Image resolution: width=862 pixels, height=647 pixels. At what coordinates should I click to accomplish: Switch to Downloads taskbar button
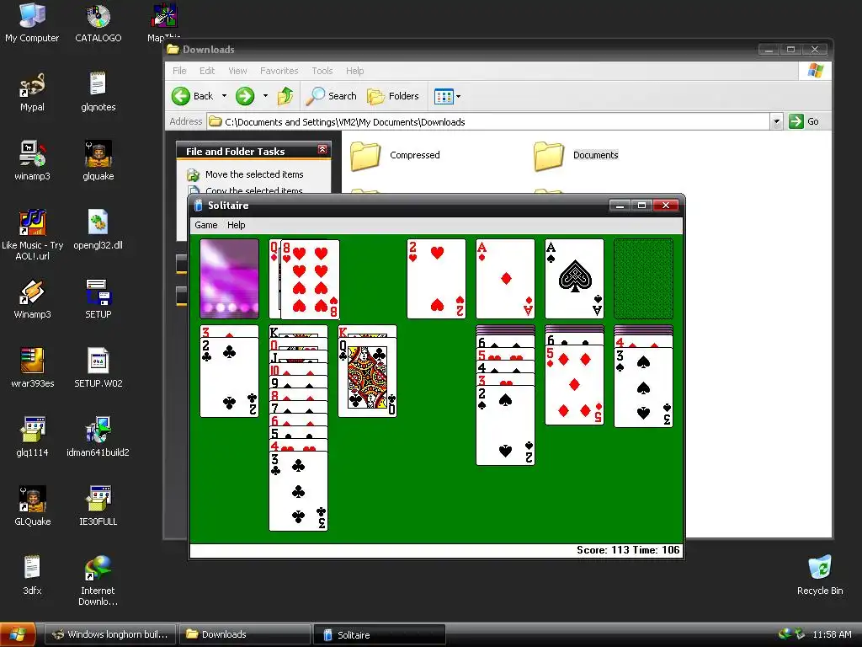pos(245,634)
